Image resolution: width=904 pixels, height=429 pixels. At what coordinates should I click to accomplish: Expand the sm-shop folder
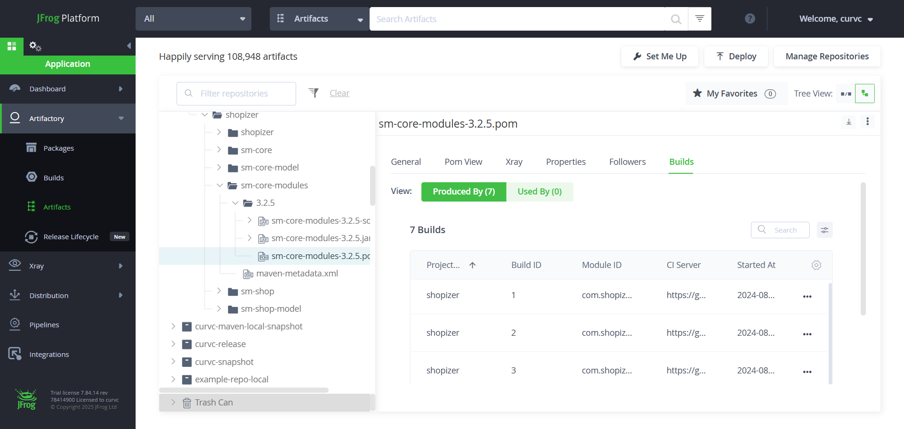[x=219, y=291]
